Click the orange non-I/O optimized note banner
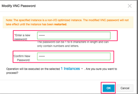This screenshot has height=94, width=138. [x=68, y=22]
